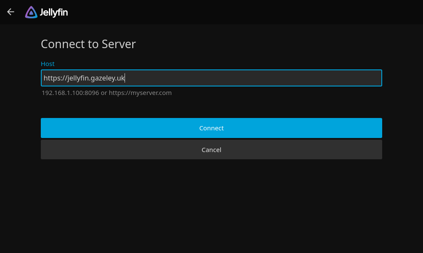Viewport: 423px width, 253px height.
Task: Click the Jellyfin wordmark text
Action: pos(53,12)
